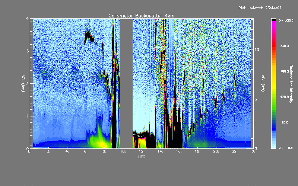Click the '22:' tick on the UTC axis
The image size is (298, 186).
(x=235, y=151)
